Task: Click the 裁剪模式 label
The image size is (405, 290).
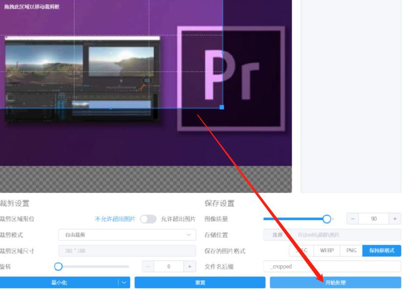Action: coord(11,235)
